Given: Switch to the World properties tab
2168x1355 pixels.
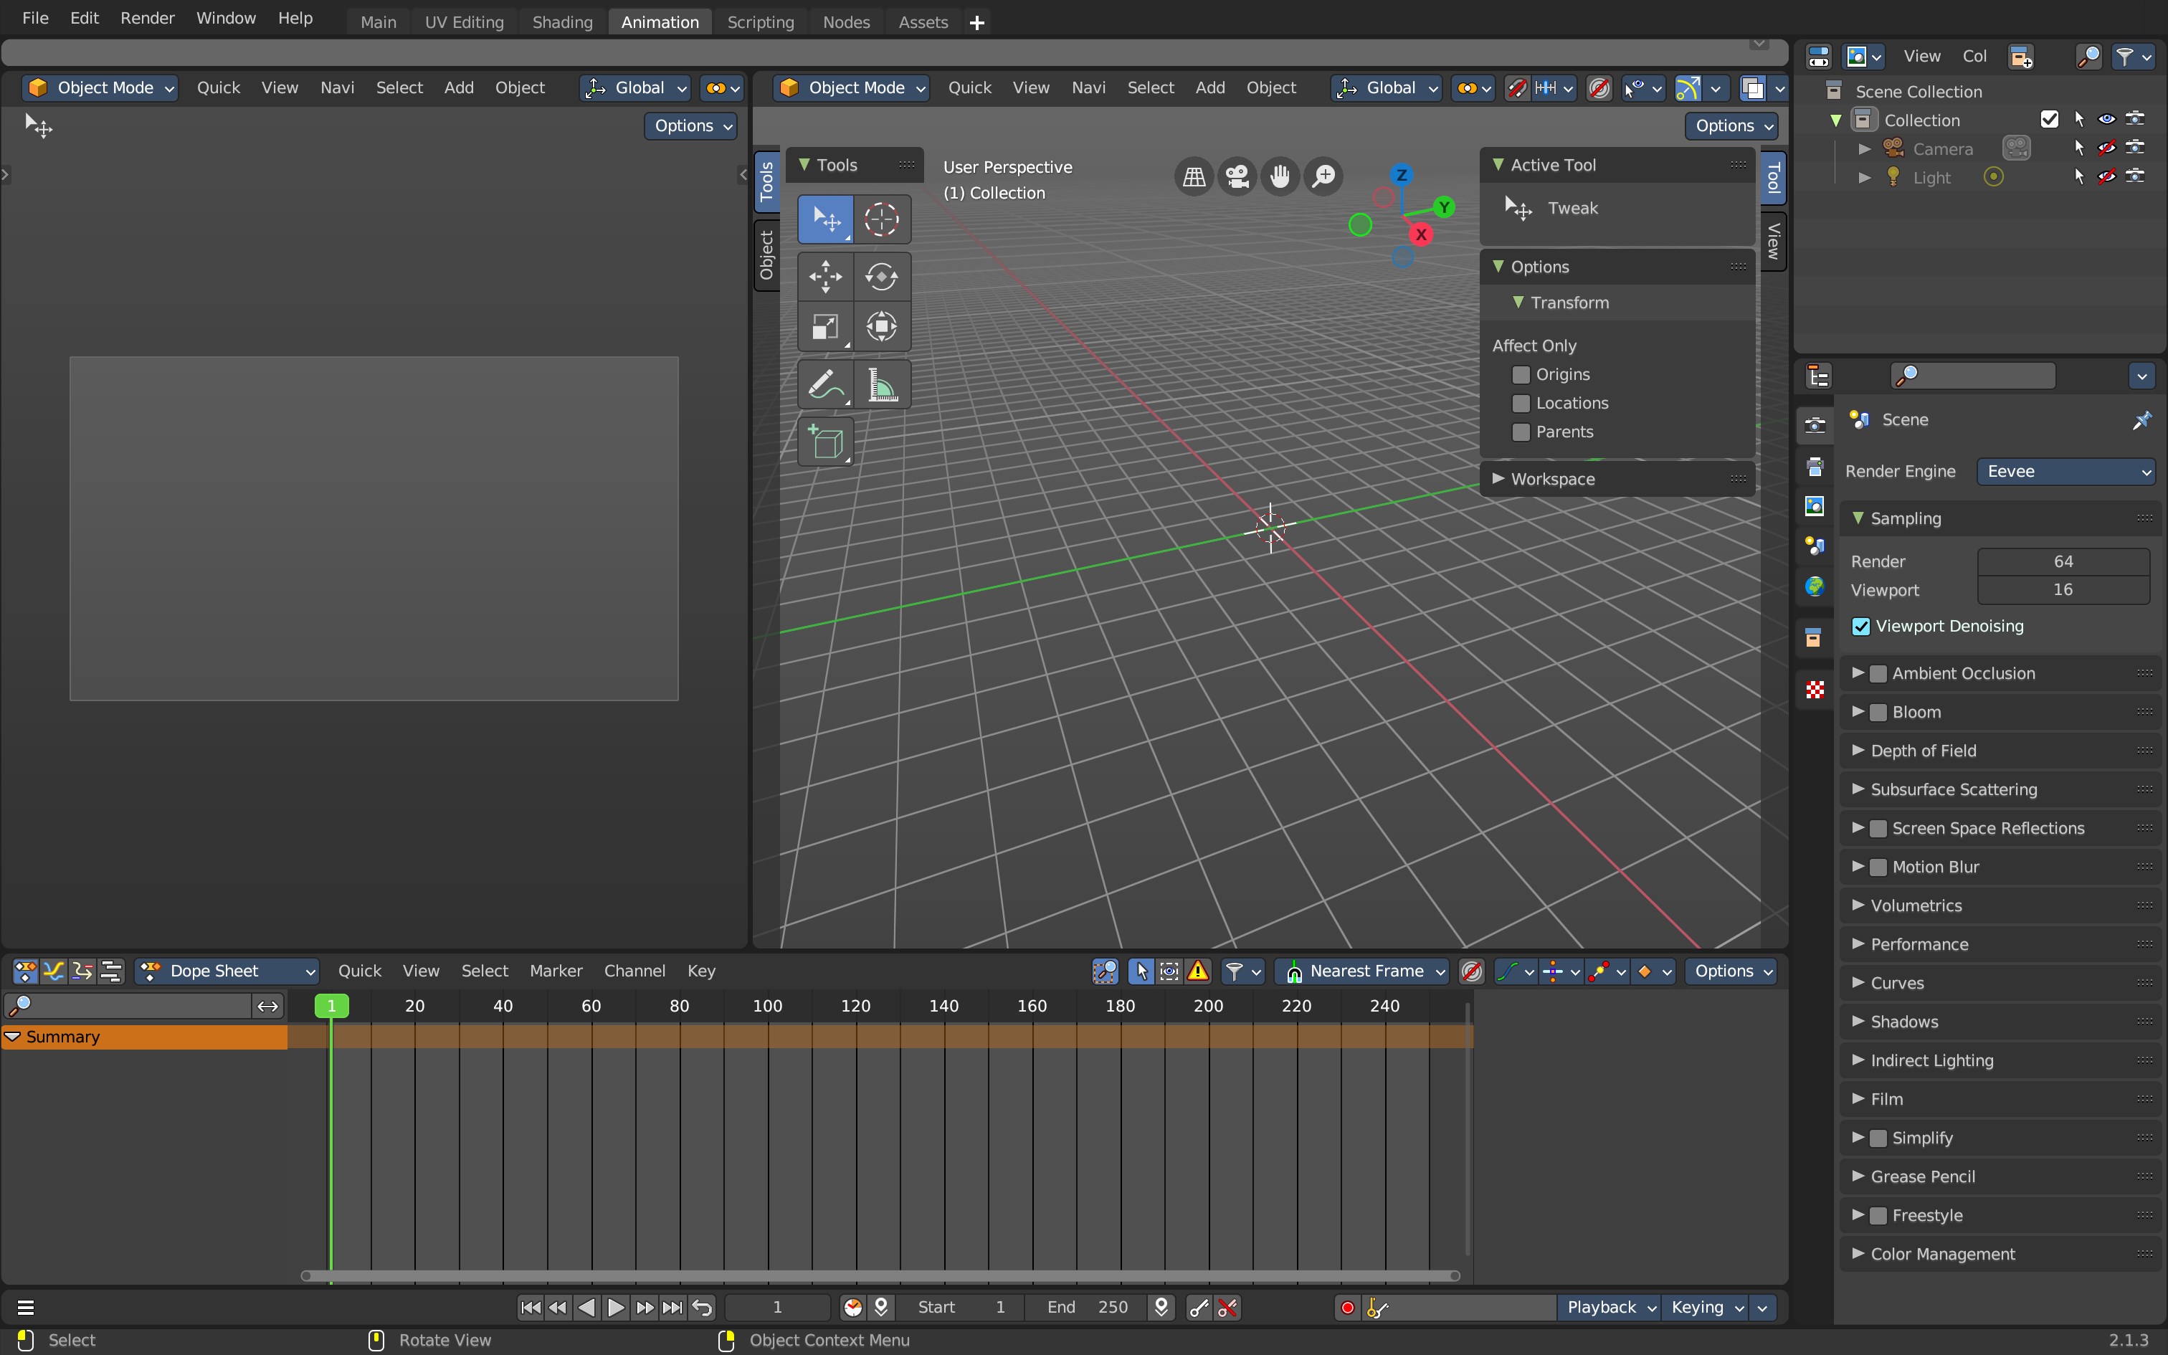Looking at the screenshot, I should [x=1815, y=585].
